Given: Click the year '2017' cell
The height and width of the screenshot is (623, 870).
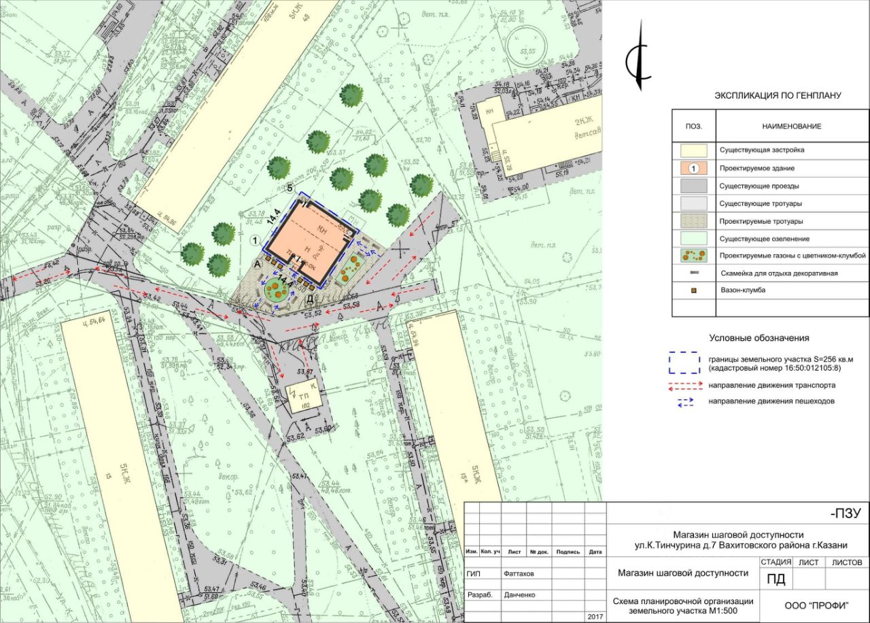Looking at the screenshot, I should (x=596, y=617).
